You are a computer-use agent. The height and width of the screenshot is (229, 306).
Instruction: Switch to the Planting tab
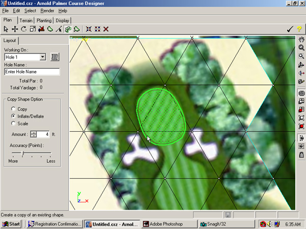(44, 21)
